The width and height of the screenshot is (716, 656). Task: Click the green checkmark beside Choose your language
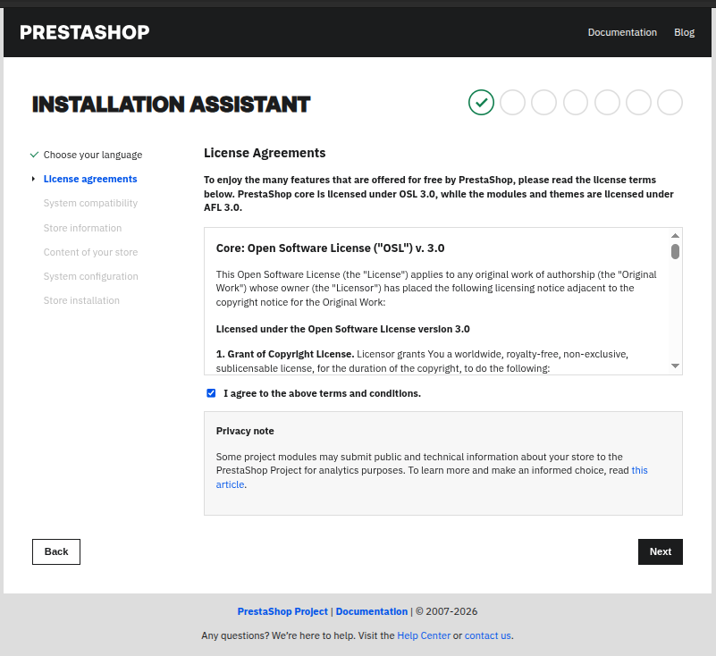[x=34, y=155]
